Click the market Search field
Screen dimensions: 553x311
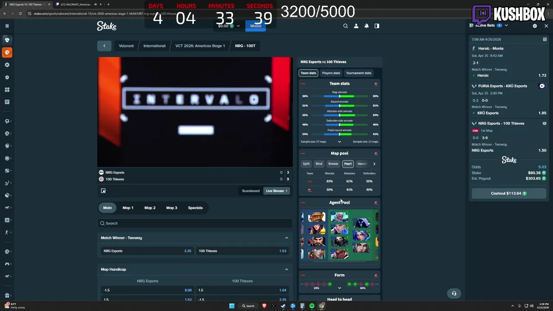(195, 223)
